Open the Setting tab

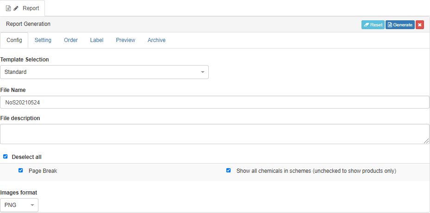point(43,40)
